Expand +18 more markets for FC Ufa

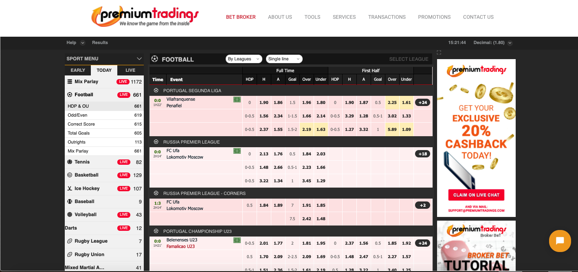click(x=423, y=154)
